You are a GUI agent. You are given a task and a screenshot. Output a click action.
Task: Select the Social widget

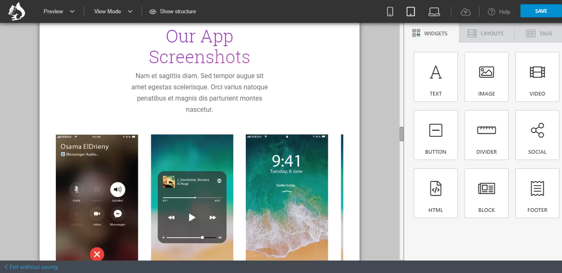pyautogui.click(x=537, y=135)
